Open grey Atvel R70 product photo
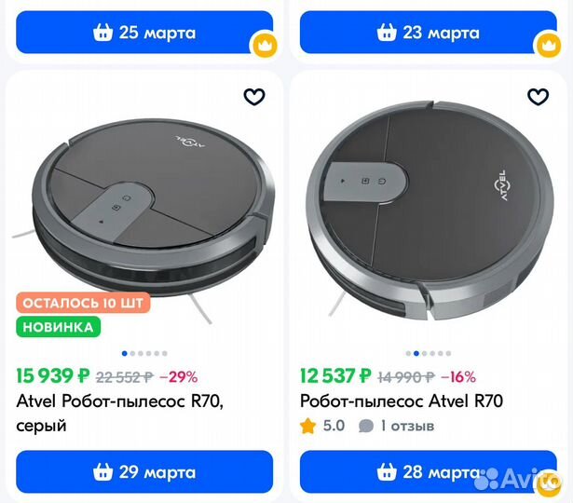This screenshot has width=573, height=503. (x=144, y=215)
